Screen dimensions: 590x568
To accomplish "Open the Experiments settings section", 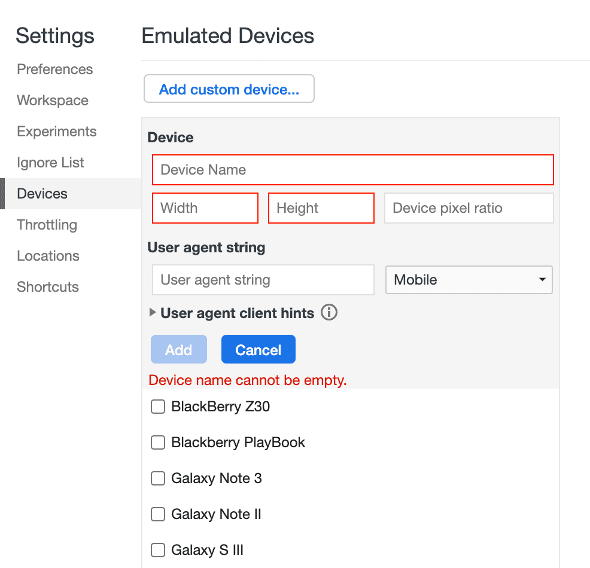I will (x=56, y=132).
